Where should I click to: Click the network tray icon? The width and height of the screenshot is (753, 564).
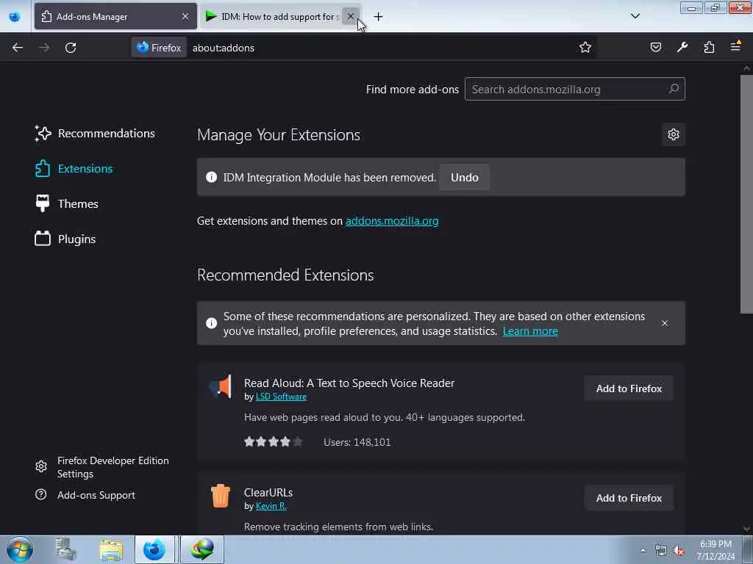coord(661,551)
